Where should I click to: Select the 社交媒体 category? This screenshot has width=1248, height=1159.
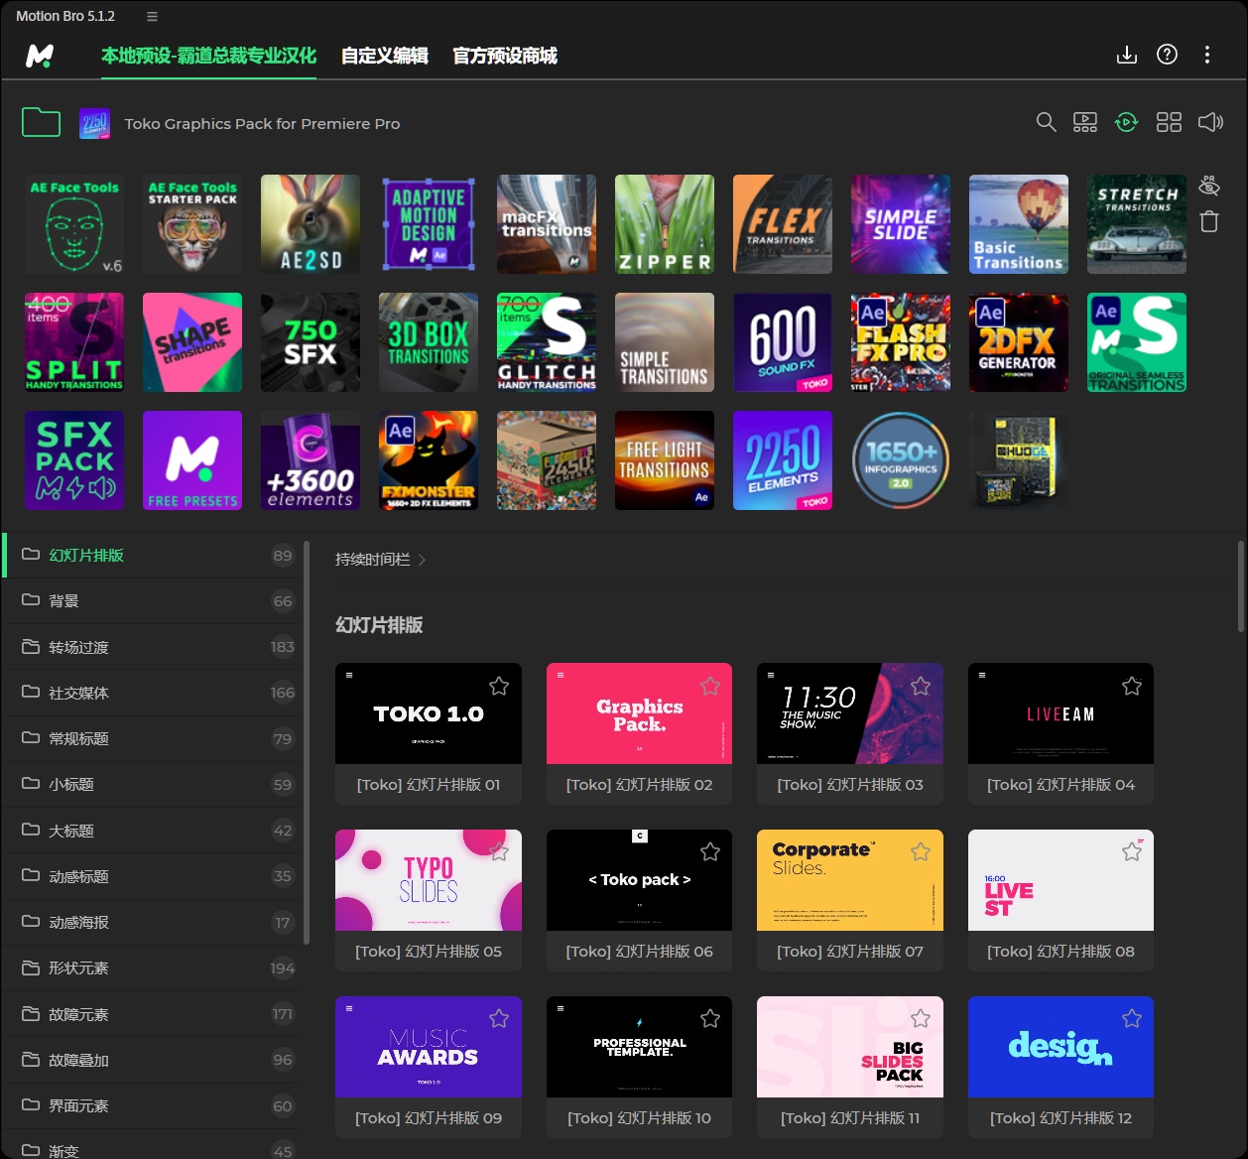(152, 693)
